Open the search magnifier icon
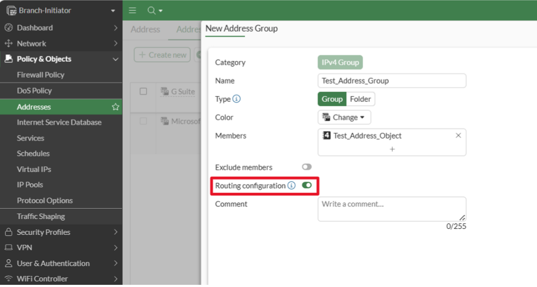The height and width of the screenshot is (287, 537). coord(152,10)
